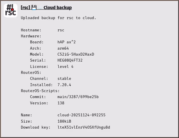Open the "Cloud backup" title link
179x138 pixels.
click(x=57, y=8)
